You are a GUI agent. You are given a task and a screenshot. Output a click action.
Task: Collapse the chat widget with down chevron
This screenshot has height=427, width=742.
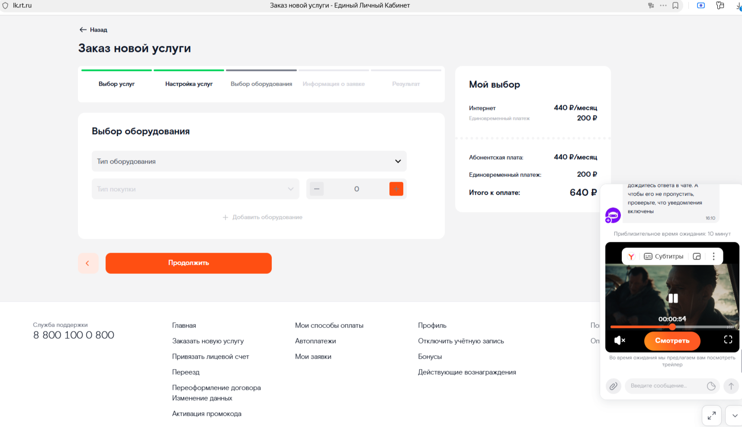(x=735, y=416)
